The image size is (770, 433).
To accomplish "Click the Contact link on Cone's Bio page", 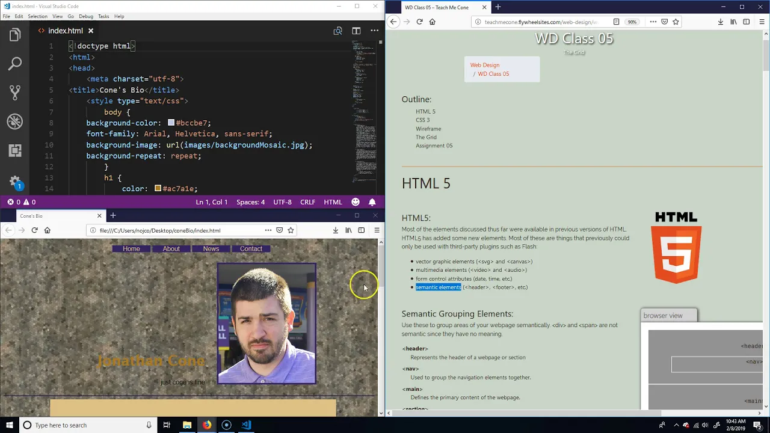I will coord(251,248).
